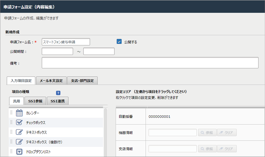Grab the drag handle beside カレンダー
The width and height of the screenshot is (265, 157).
pos(11,112)
